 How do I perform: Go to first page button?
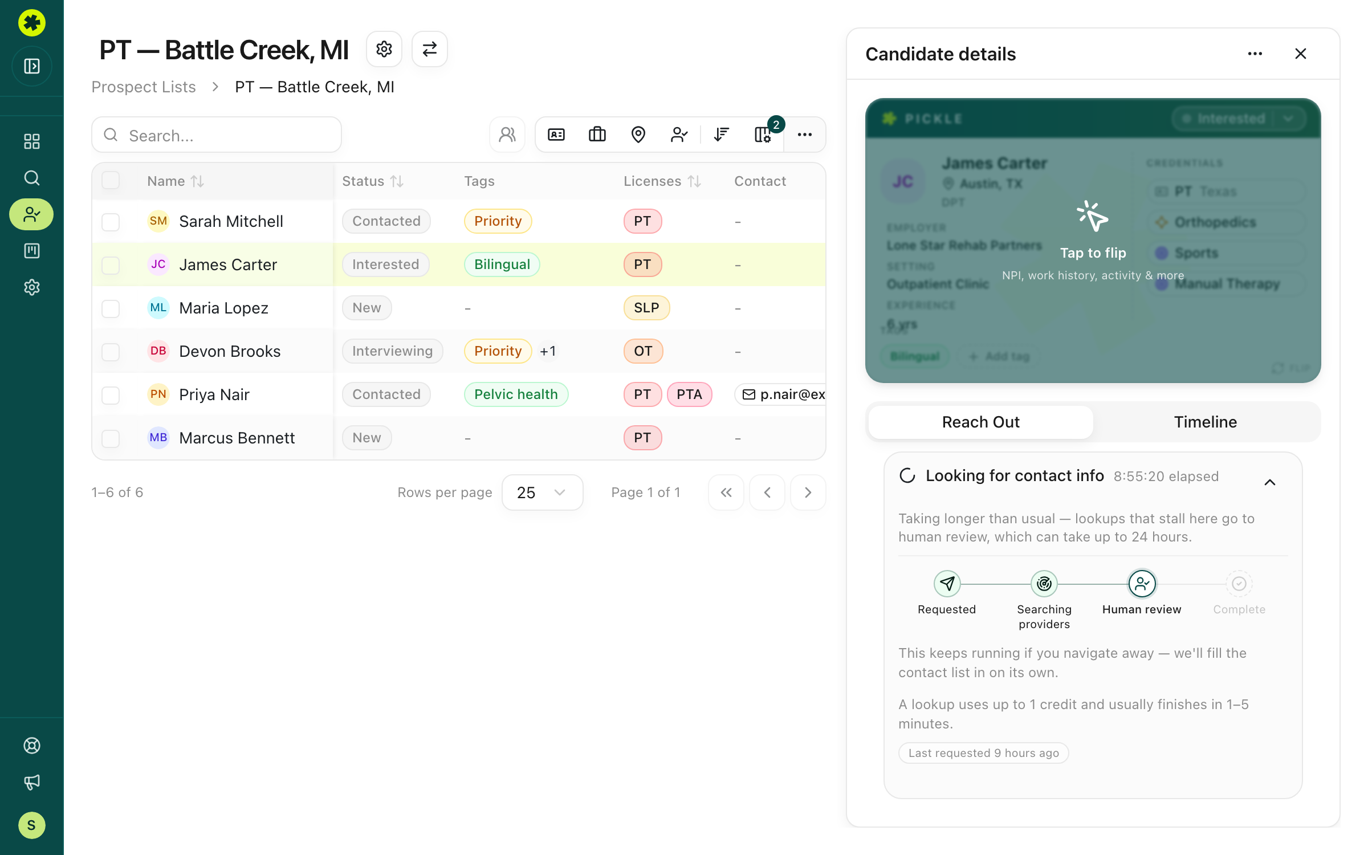(726, 492)
